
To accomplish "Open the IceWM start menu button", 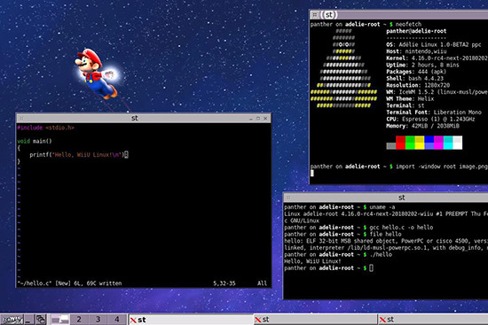I will point(12,320).
